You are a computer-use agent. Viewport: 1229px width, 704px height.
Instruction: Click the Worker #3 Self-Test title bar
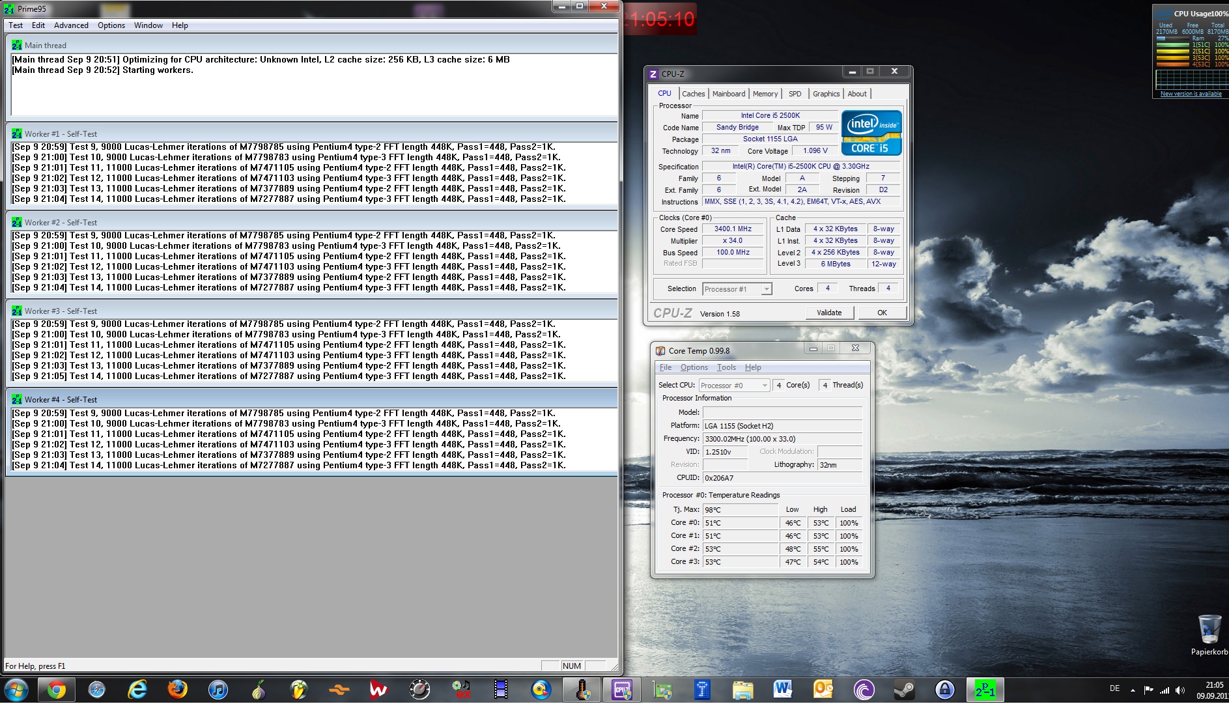[313, 311]
